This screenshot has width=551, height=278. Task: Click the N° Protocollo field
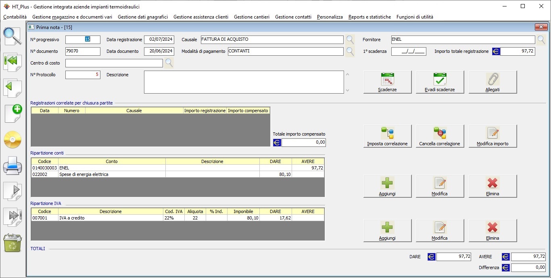[x=83, y=75]
